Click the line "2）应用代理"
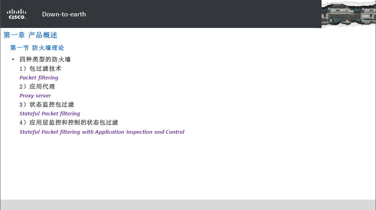Screen dimensions: 376x210 tap(37, 87)
